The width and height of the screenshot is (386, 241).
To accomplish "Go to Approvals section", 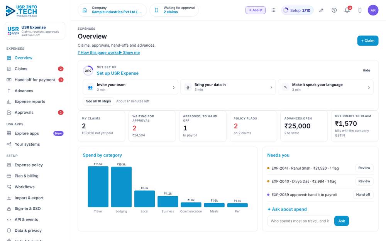I will [x=35, y=112].
